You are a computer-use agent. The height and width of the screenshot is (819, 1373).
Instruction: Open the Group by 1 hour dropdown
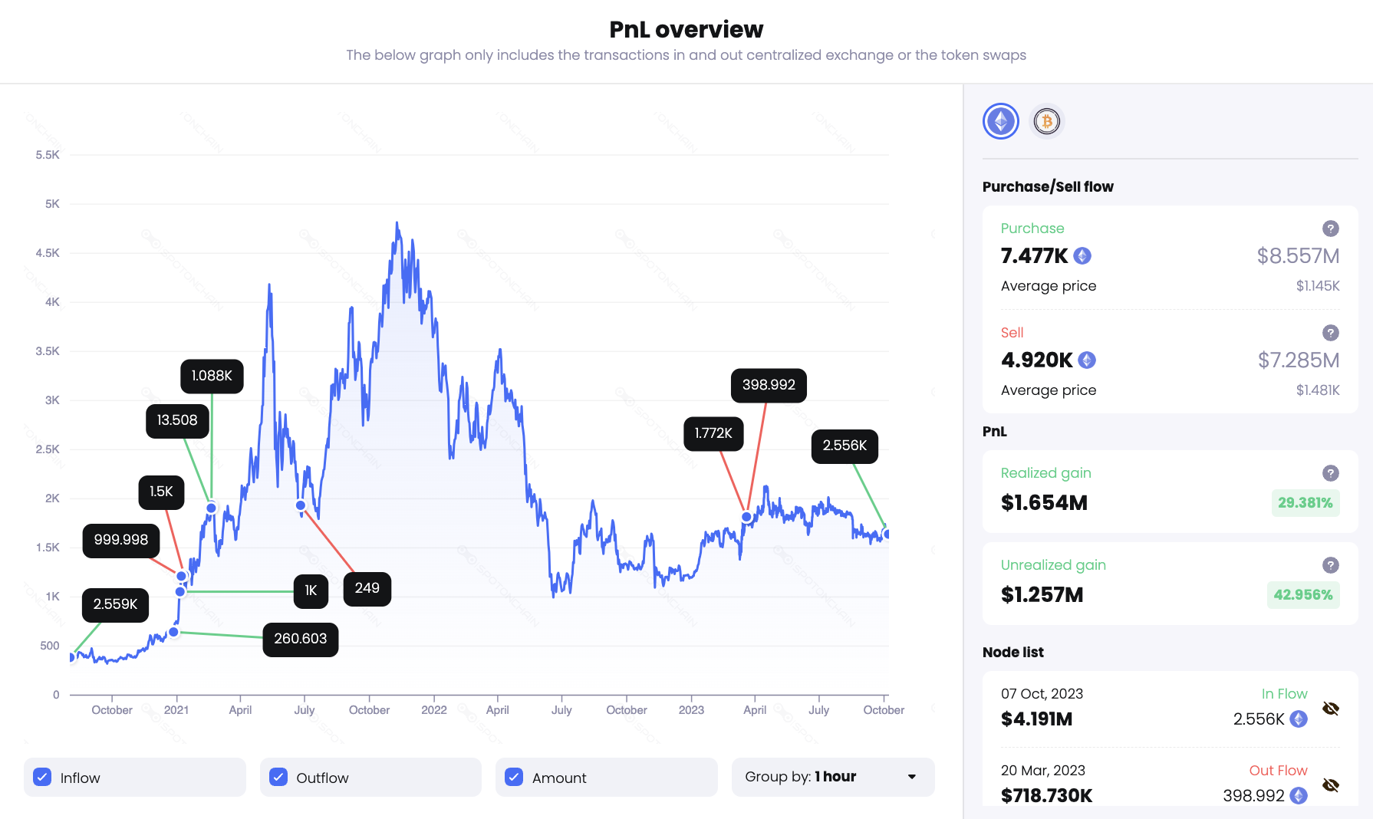(833, 777)
